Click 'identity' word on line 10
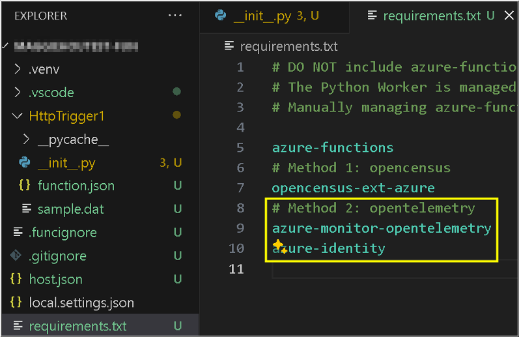 pyautogui.click(x=353, y=248)
